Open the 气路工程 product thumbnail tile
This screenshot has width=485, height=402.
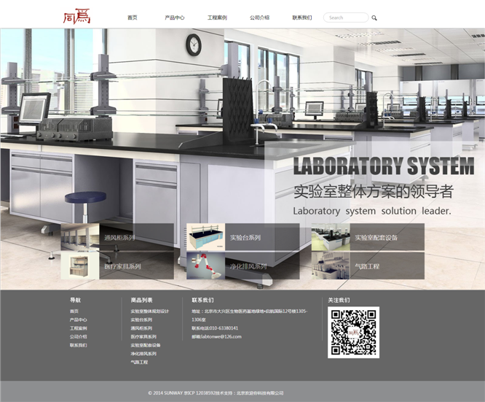(x=368, y=266)
